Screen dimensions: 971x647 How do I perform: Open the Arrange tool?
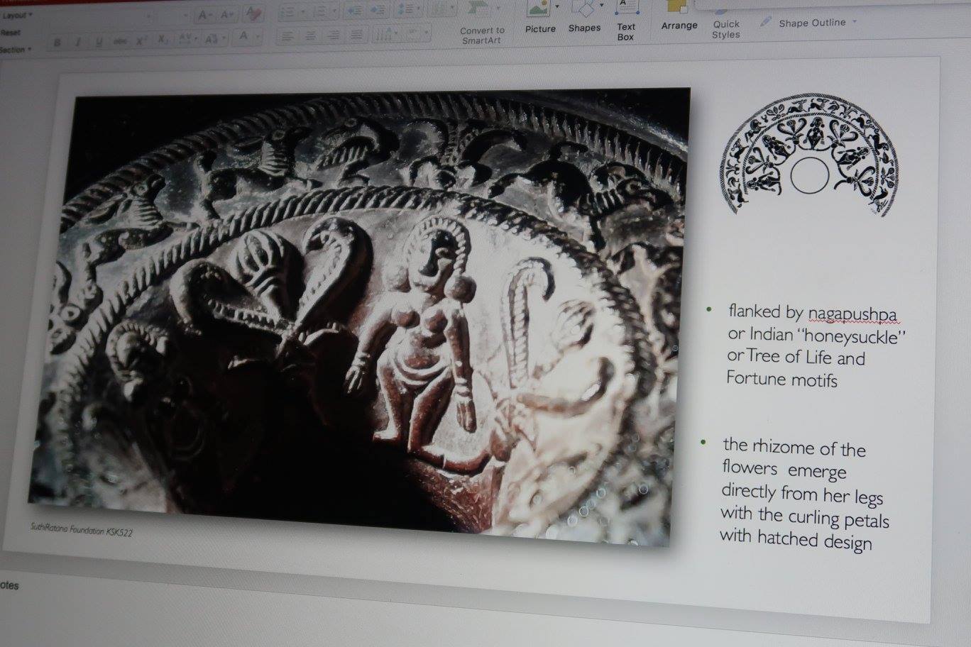679,17
